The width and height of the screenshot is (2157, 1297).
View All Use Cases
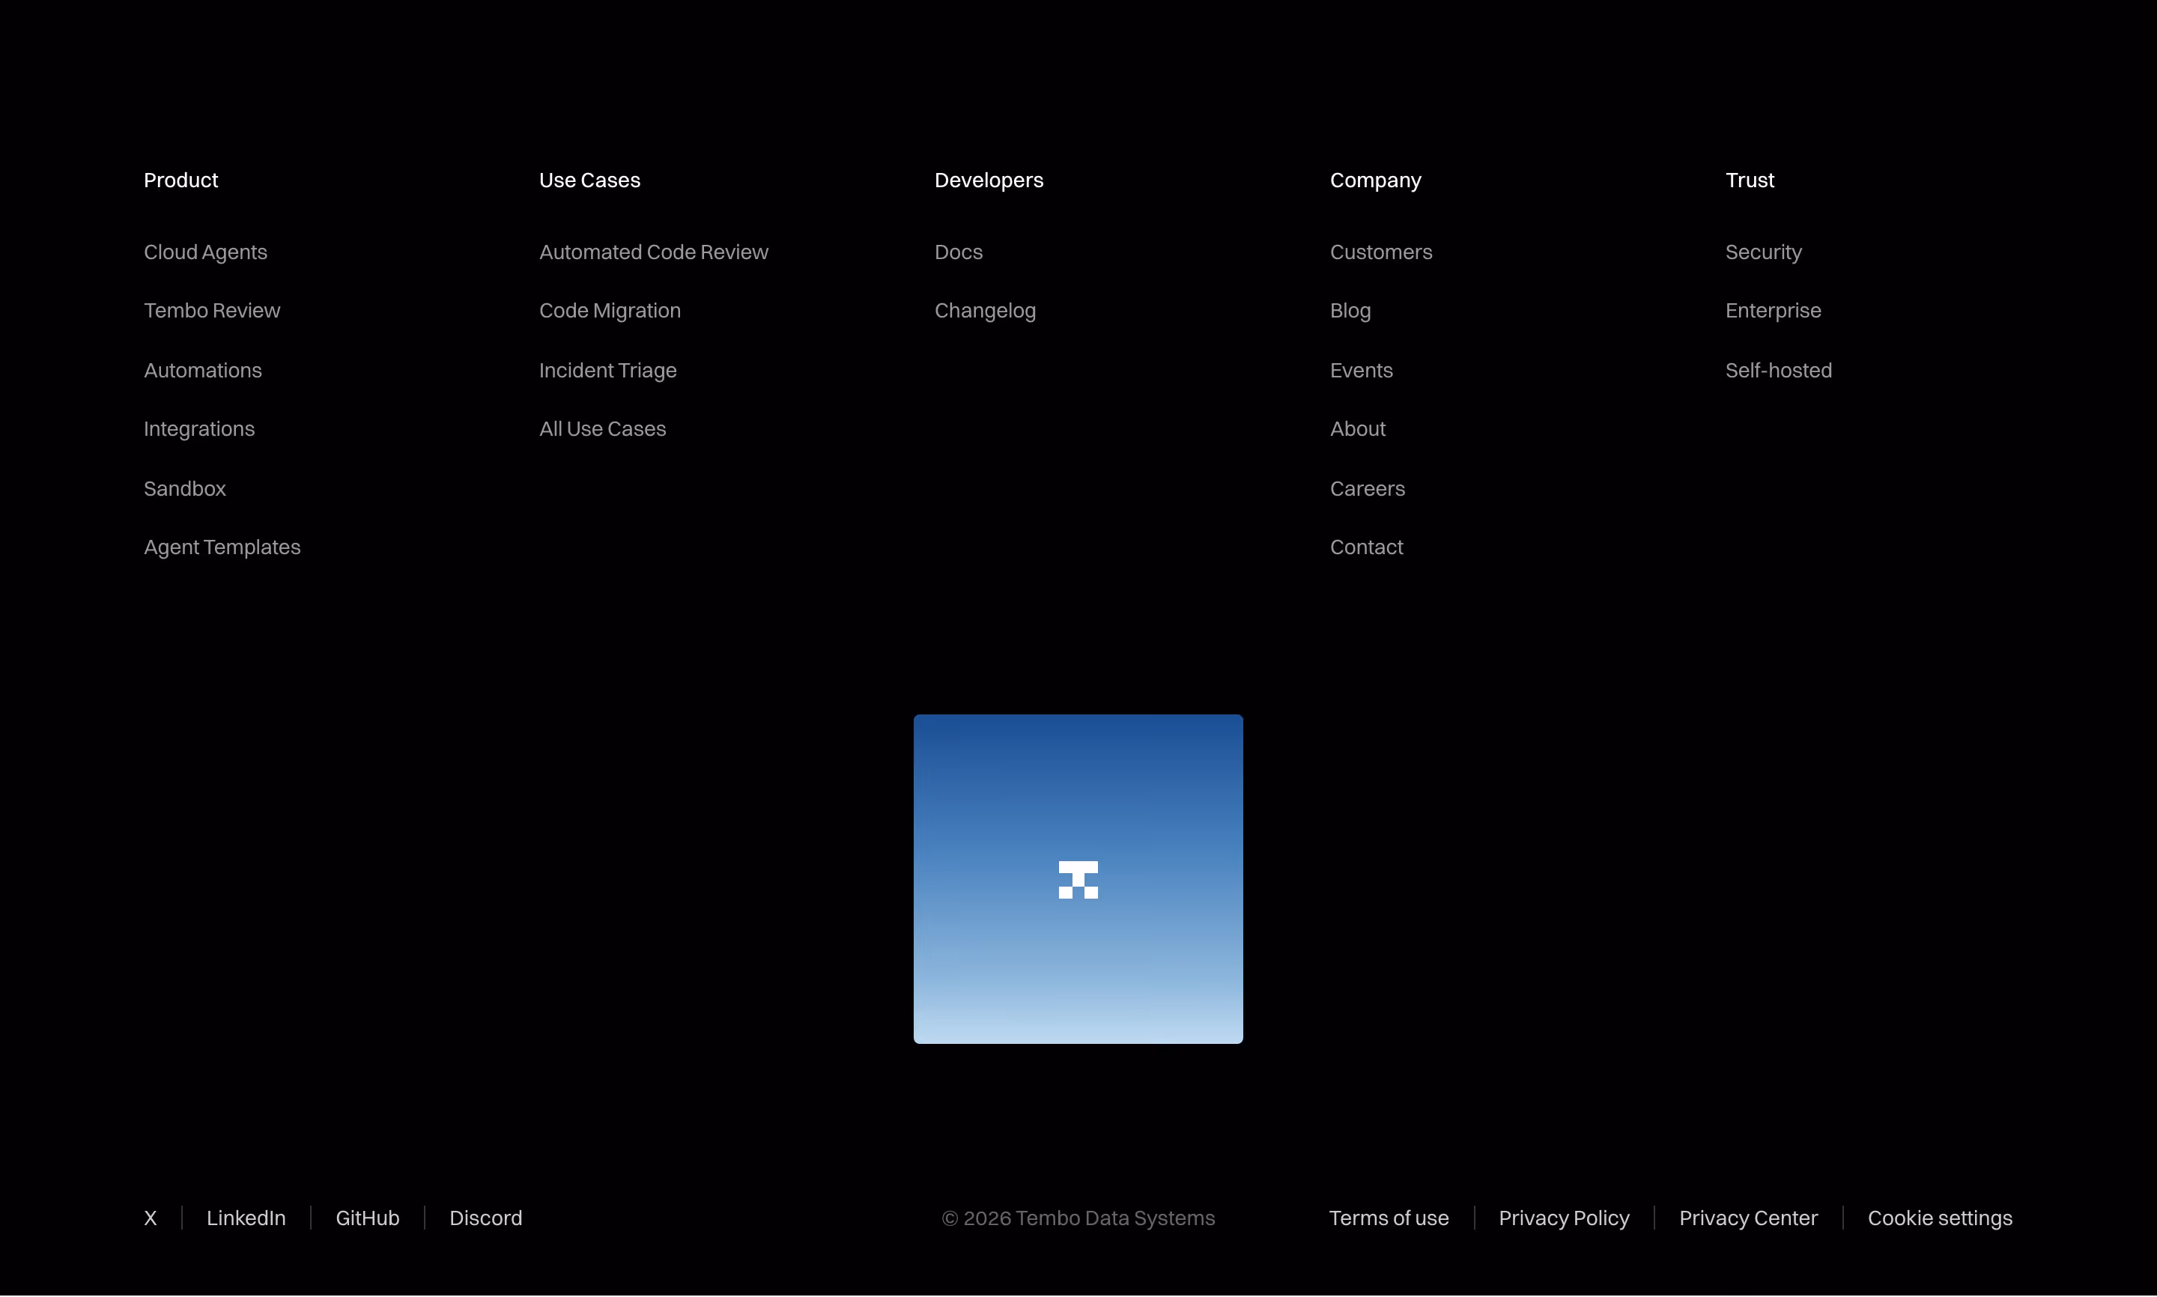point(602,429)
